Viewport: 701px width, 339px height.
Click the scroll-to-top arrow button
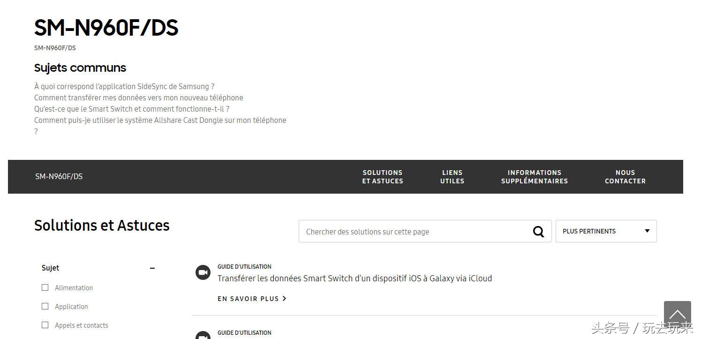pyautogui.click(x=677, y=314)
